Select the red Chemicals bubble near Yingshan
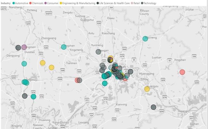 [182, 72]
